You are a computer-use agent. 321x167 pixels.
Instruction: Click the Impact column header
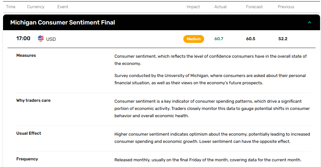[x=193, y=7]
